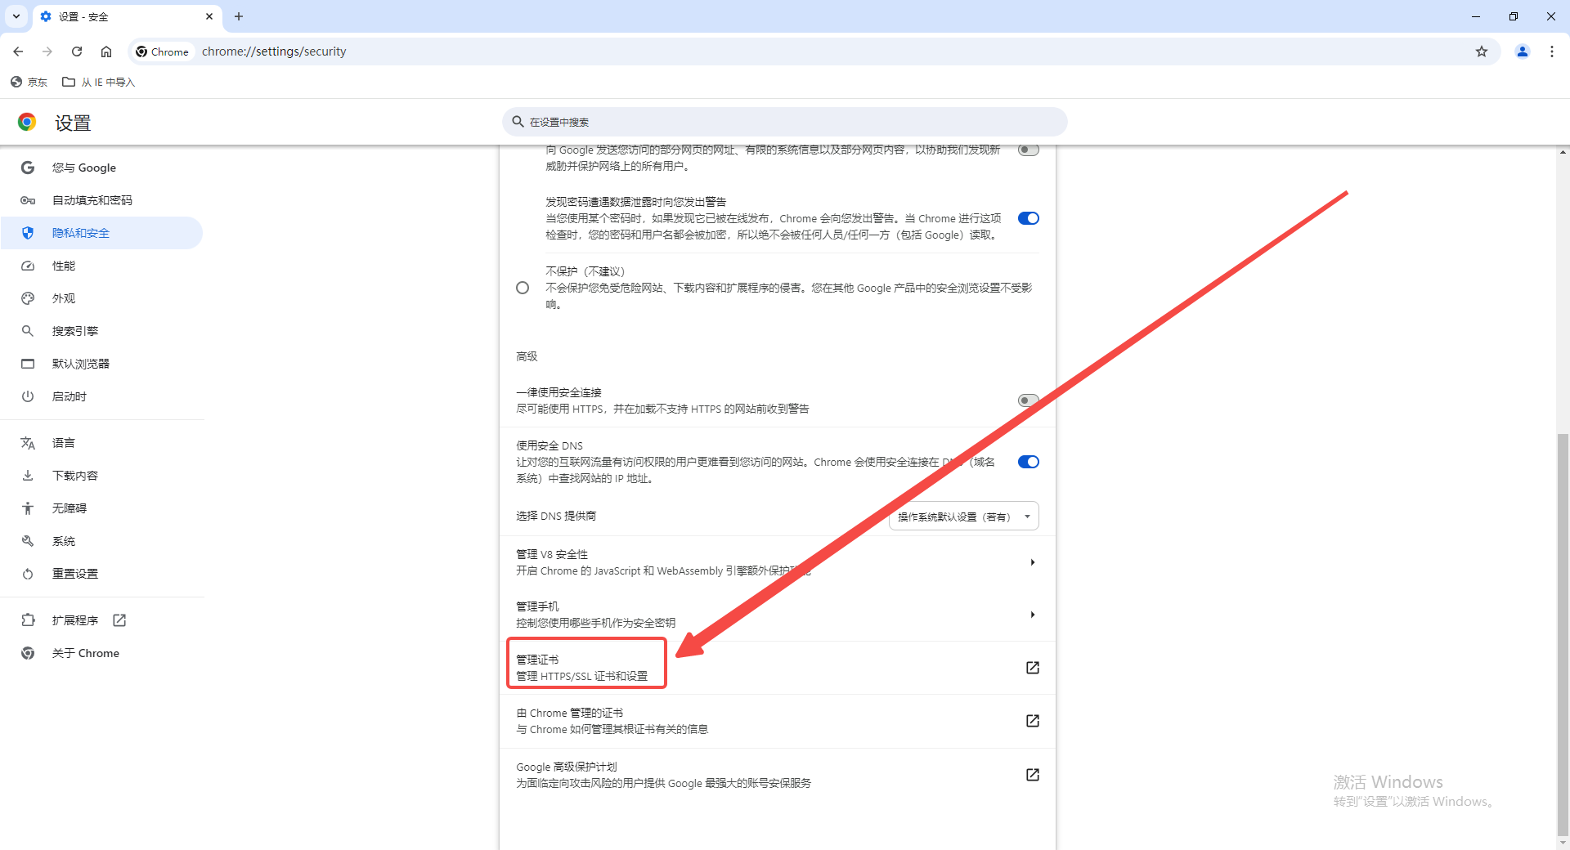Image resolution: width=1570 pixels, height=850 pixels.
Task: Click the scrollbar down arrow
Action: (x=1563, y=843)
